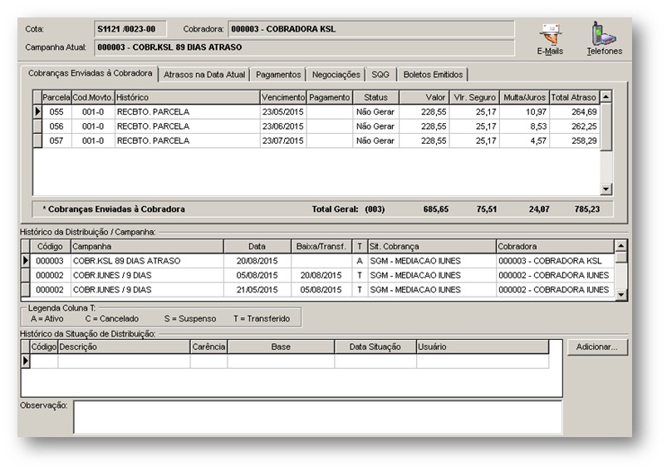Open the E-Mails icon
The height and width of the screenshot is (472, 667).
coord(550,40)
